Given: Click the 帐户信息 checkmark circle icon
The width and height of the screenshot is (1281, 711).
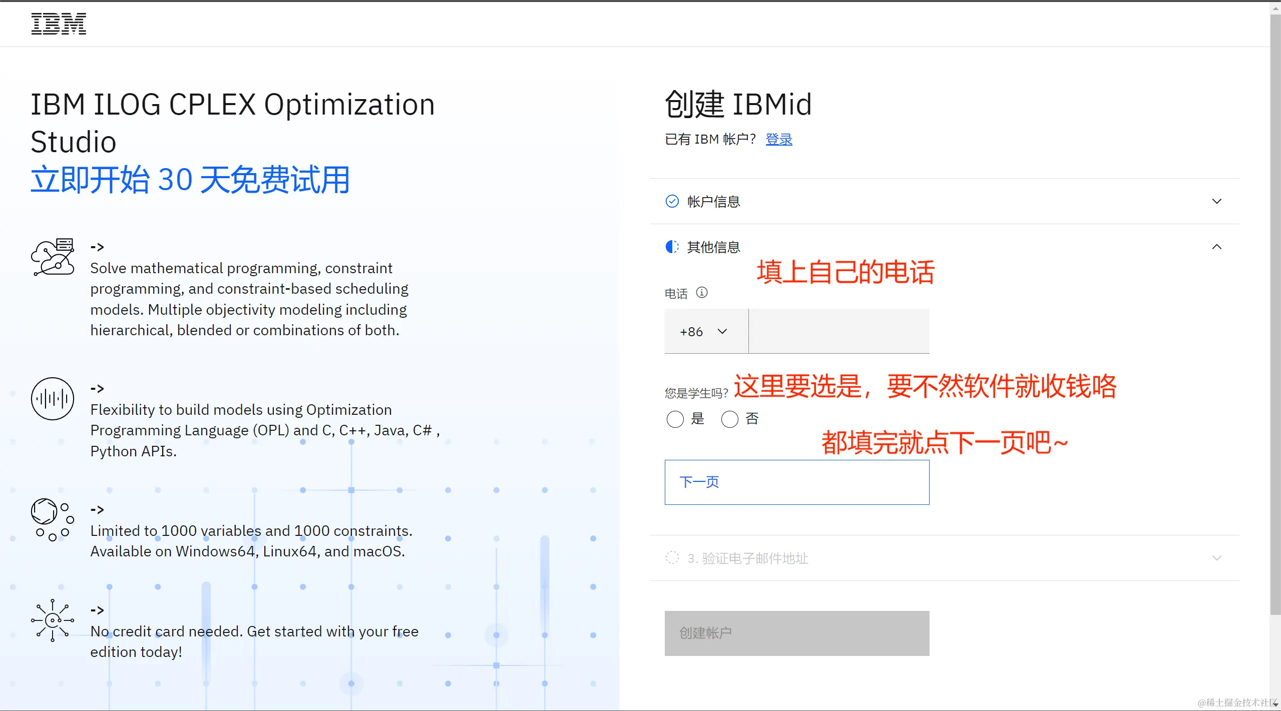Looking at the screenshot, I should point(672,201).
